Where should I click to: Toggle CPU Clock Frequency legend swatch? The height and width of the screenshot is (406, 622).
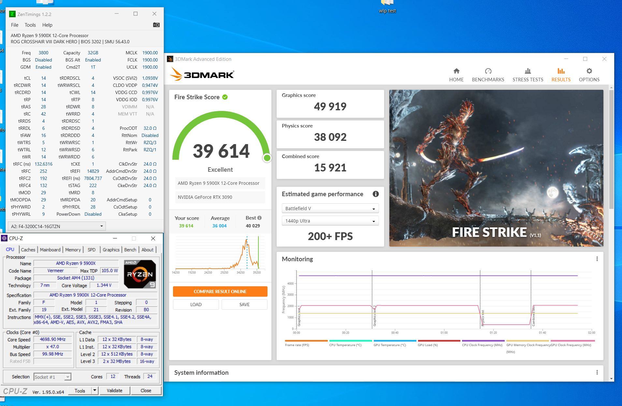pos(483,341)
